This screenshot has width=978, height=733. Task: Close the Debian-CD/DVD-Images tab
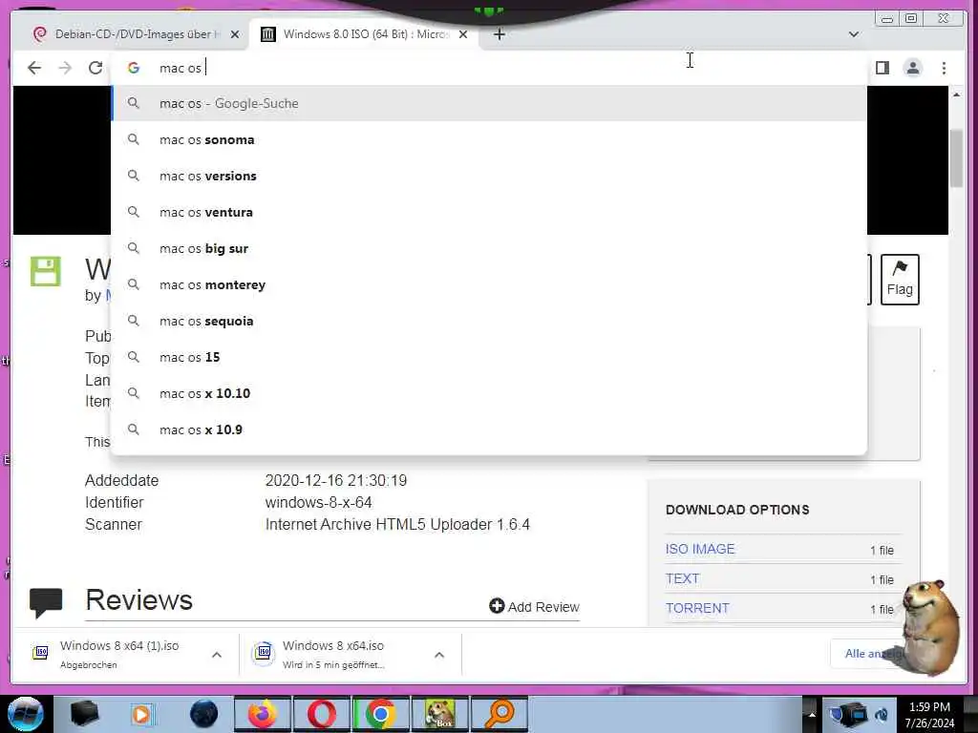[x=235, y=34]
